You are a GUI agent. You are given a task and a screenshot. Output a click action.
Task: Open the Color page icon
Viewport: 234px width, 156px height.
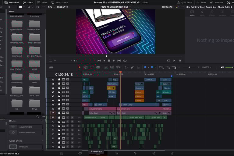(135, 153)
